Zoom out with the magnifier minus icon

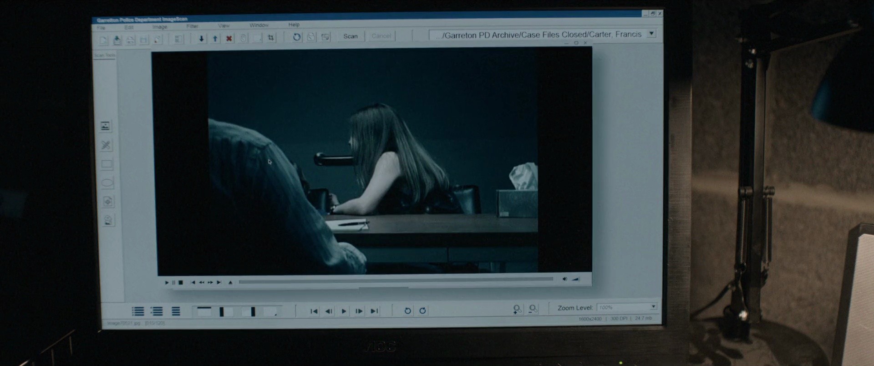[x=533, y=309]
